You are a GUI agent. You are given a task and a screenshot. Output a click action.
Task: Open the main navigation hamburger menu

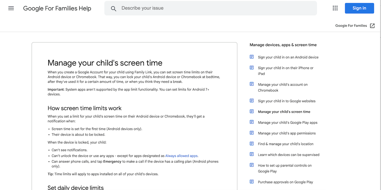11,8
